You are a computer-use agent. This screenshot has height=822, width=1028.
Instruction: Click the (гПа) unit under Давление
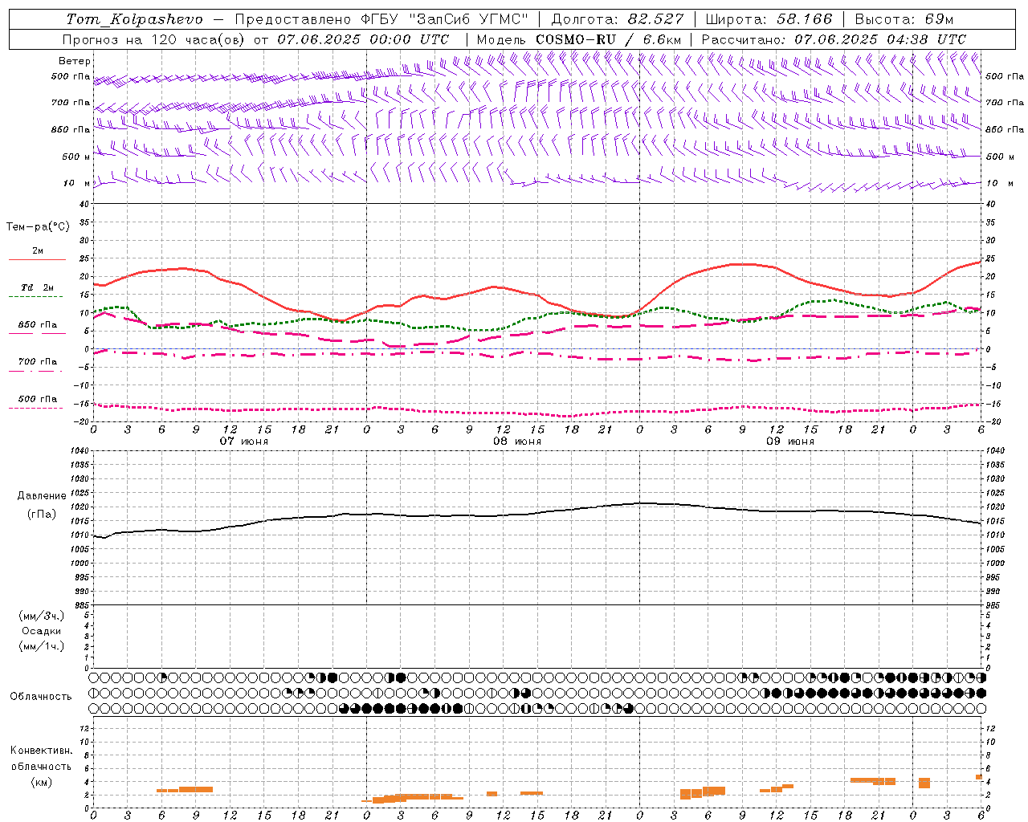[x=42, y=515]
